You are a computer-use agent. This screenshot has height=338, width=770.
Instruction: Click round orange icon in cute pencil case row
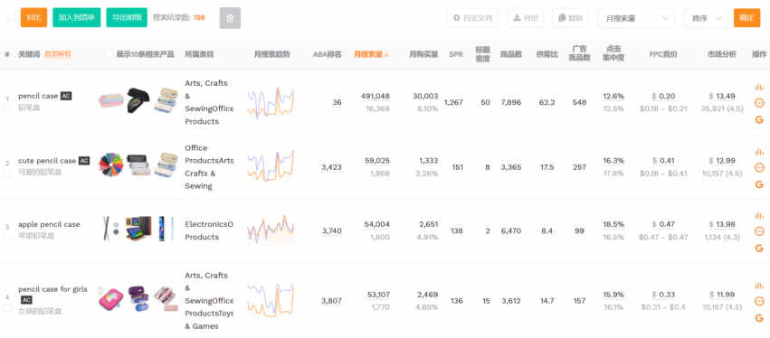coord(759,168)
